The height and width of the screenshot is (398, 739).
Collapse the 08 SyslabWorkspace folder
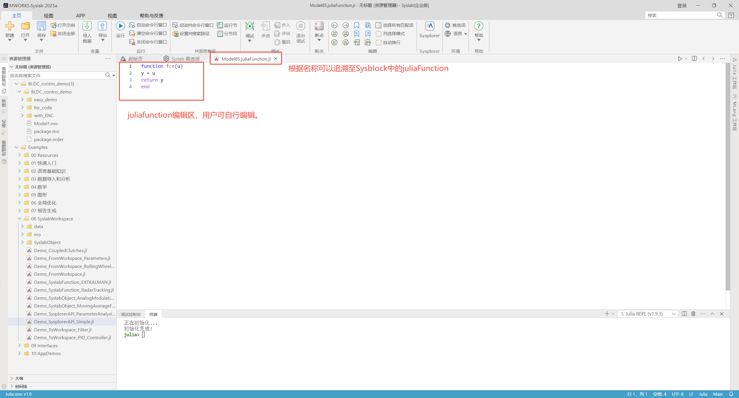pos(19,219)
